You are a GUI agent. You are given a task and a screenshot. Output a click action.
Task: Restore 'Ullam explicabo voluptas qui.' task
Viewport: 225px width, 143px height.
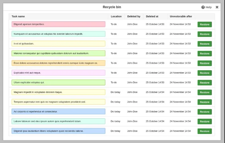[x=205, y=83]
